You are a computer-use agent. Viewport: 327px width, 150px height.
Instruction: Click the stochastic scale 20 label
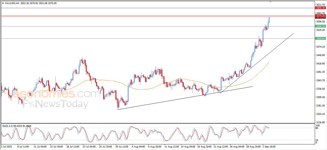pos(317,140)
